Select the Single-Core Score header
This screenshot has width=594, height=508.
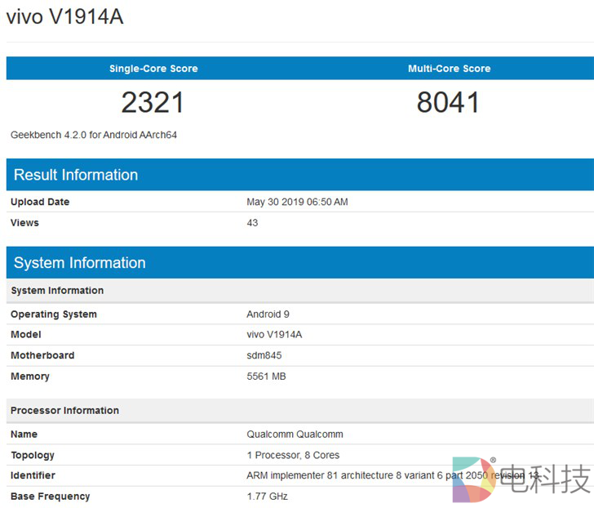[153, 69]
